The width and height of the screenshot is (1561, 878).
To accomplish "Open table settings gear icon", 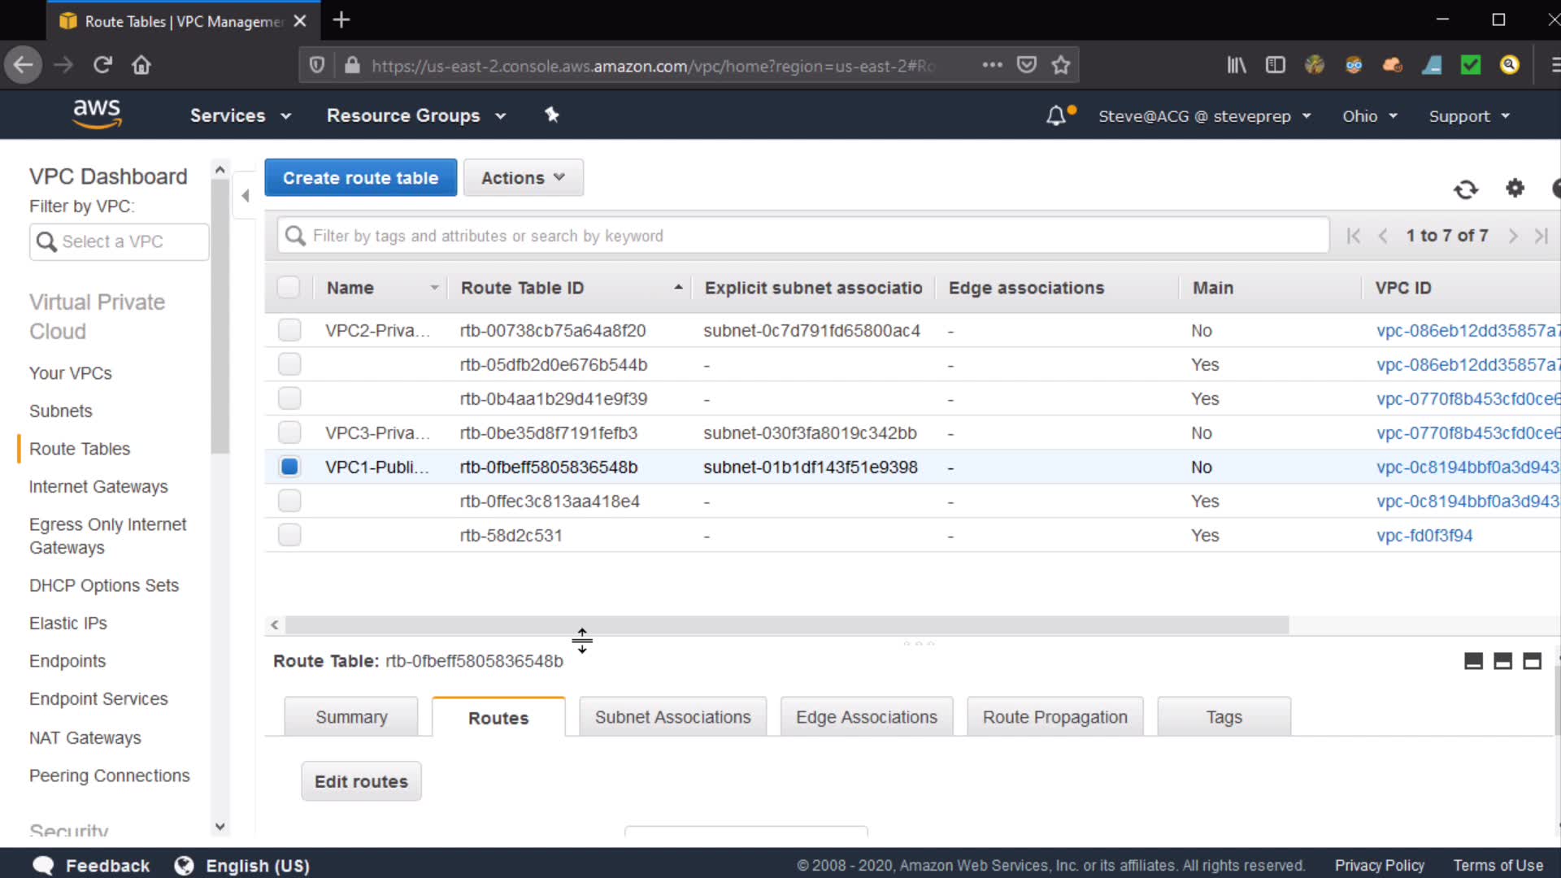I will tap(1515, 189).
